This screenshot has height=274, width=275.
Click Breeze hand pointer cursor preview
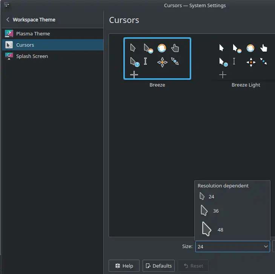click(x=175, y=48)
